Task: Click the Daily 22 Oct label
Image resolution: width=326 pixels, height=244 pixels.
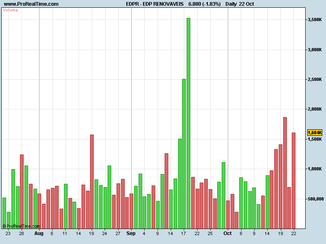Action: (x=240, y=4)
